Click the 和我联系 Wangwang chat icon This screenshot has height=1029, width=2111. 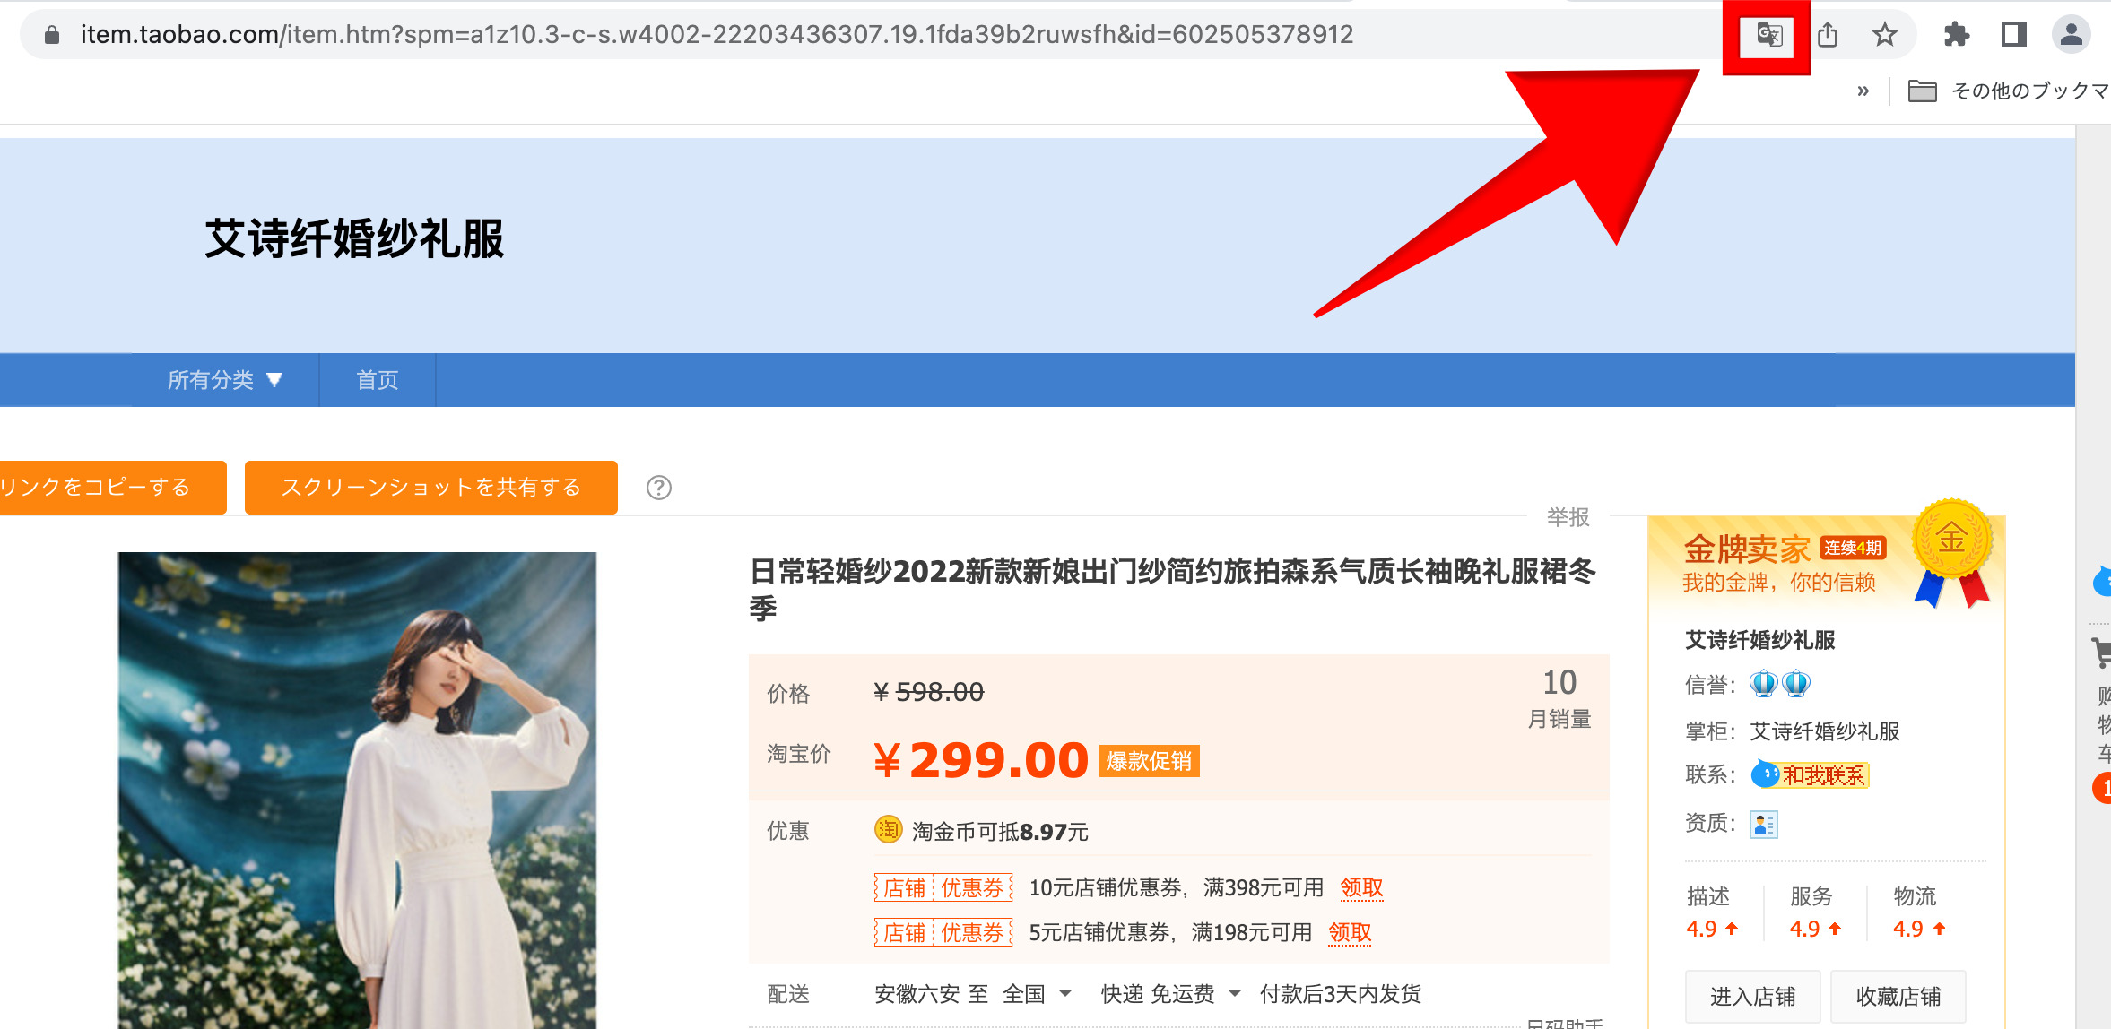tap(1810, 774)
